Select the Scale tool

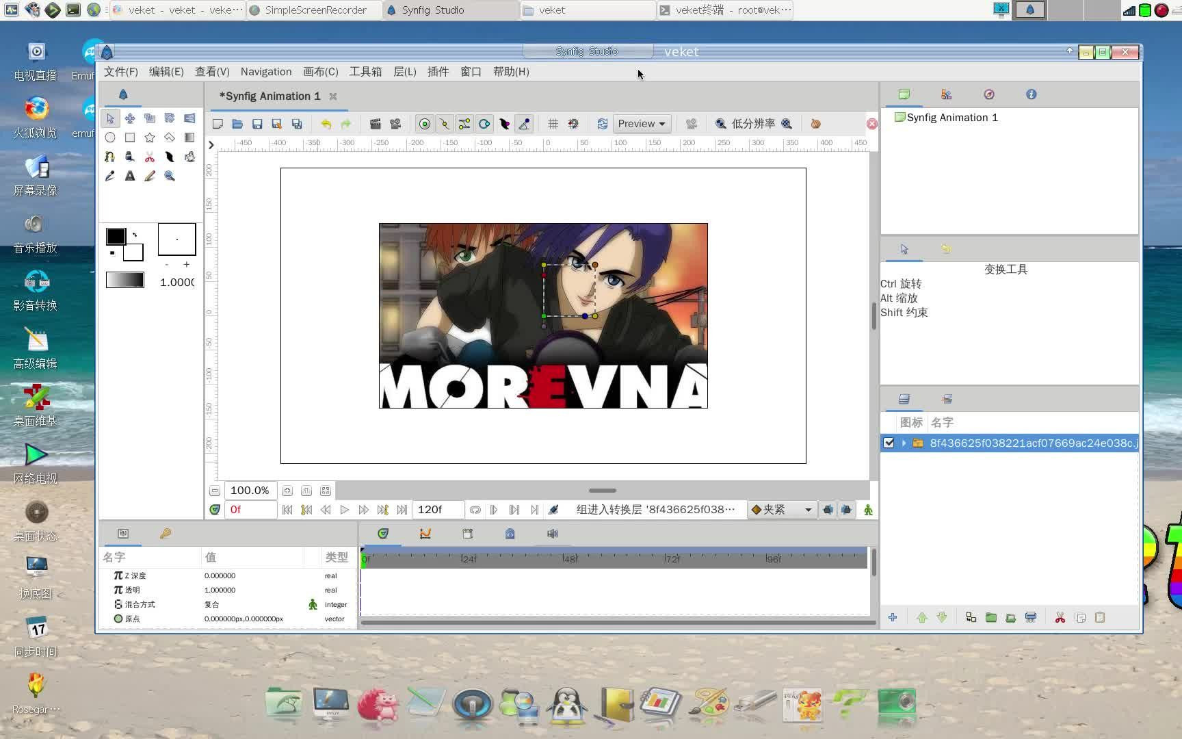150,118
